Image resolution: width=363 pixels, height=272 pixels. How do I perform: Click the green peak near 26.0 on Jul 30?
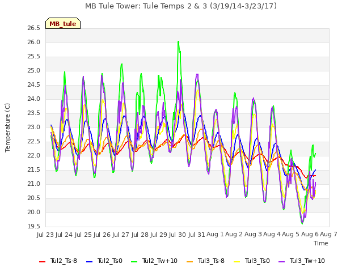coord(178,42)
